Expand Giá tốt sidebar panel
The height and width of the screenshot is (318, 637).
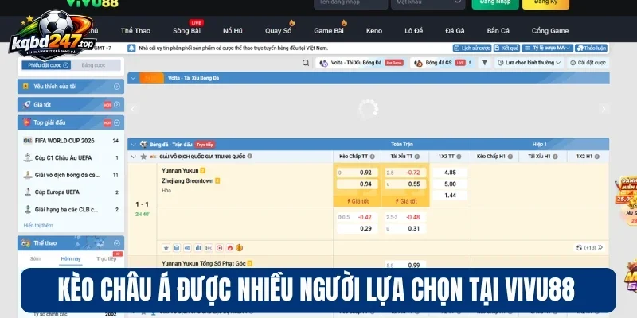coord(117,105)
